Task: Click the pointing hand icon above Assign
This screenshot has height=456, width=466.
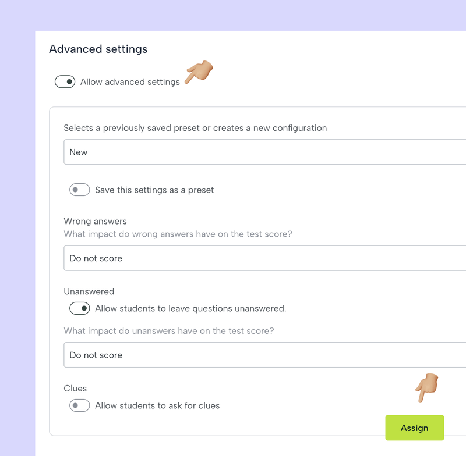Action: pyautogui.click(x=427, y=387)
